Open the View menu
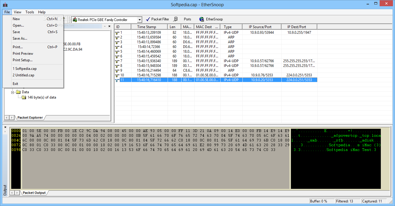The height and width of the screenshot is (206, 395). click(17, 12)
